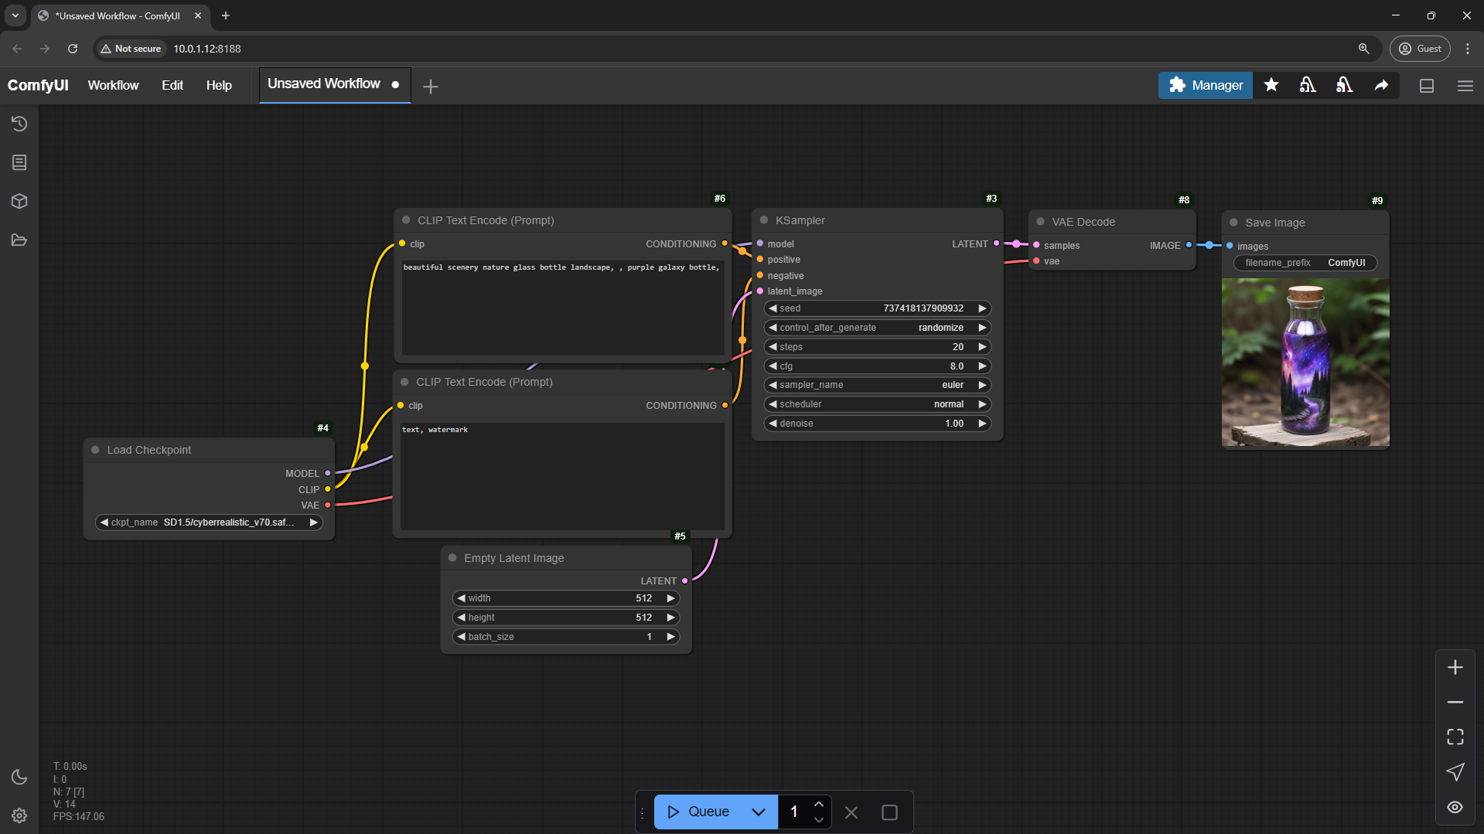The image size is (1484, 834).
Task: Open the Edit menu
Action: pos(172,85)
